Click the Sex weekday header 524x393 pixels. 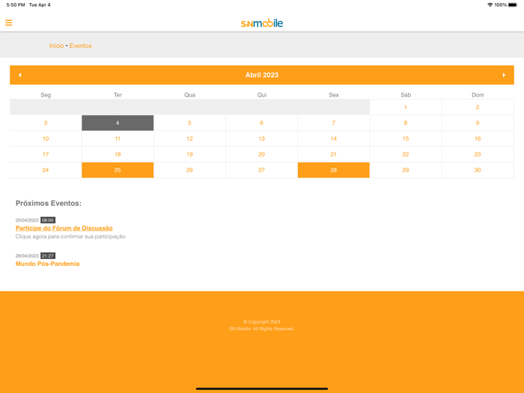click(x=334, y=95)
